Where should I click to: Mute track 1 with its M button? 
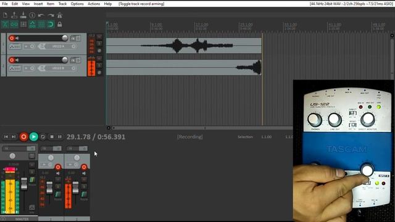(99, 37)
